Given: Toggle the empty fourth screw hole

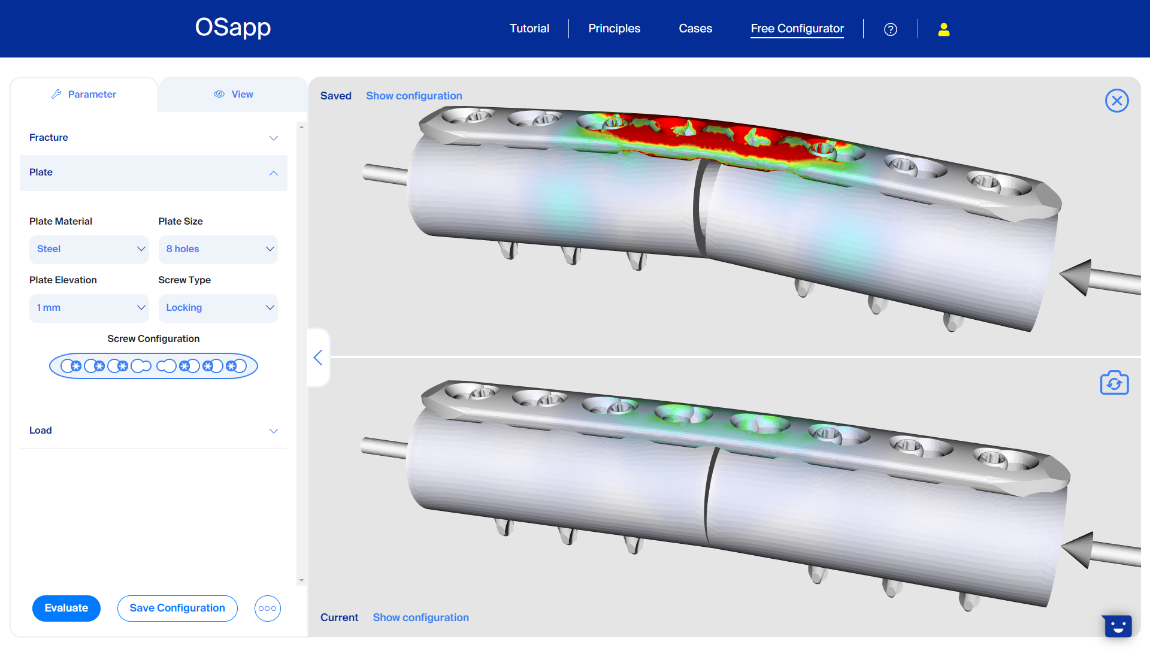Looking at the screenshot, I should click(141, 366).
